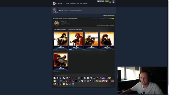Viewport: 169px width, 95px height.
Task: Open the GUH profile avatar in the breadcrumb bar
Action: [56, 10]
